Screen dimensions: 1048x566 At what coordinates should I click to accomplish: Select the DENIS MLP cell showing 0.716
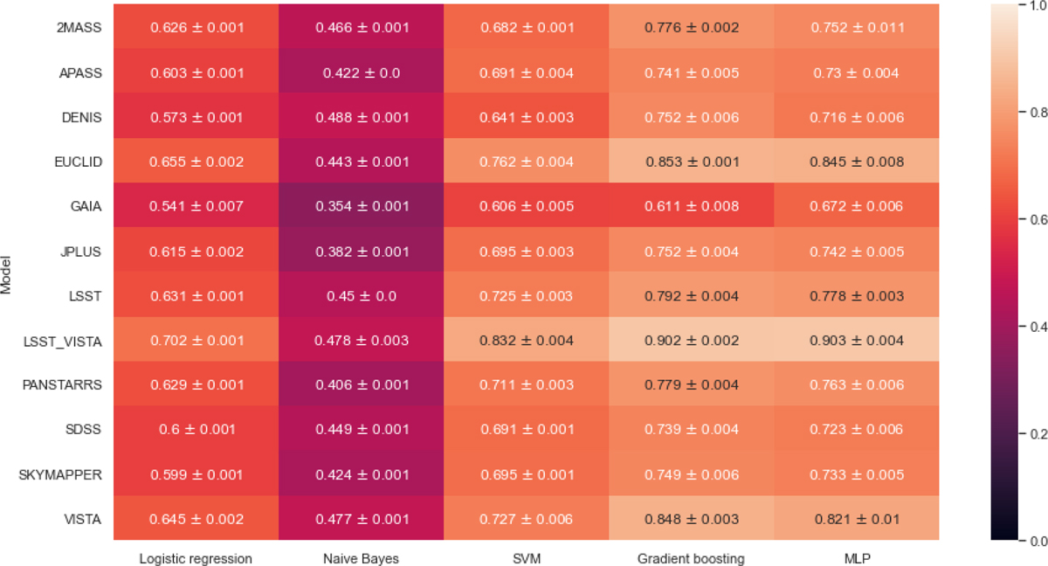pyautogui.click(x=856, y=117)
